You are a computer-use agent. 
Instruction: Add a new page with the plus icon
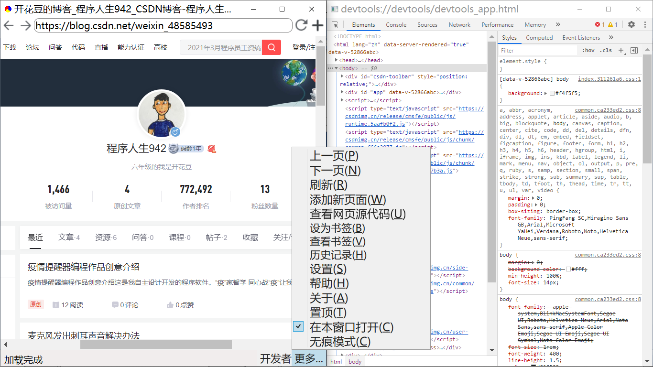(317, 25)
